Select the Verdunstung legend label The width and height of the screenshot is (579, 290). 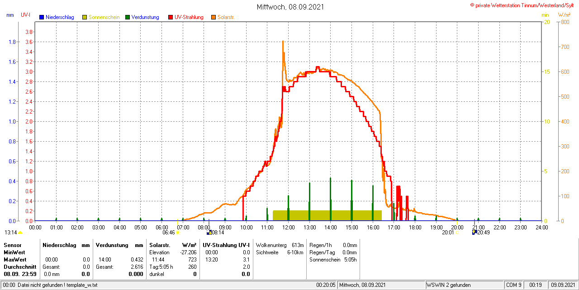145,17
